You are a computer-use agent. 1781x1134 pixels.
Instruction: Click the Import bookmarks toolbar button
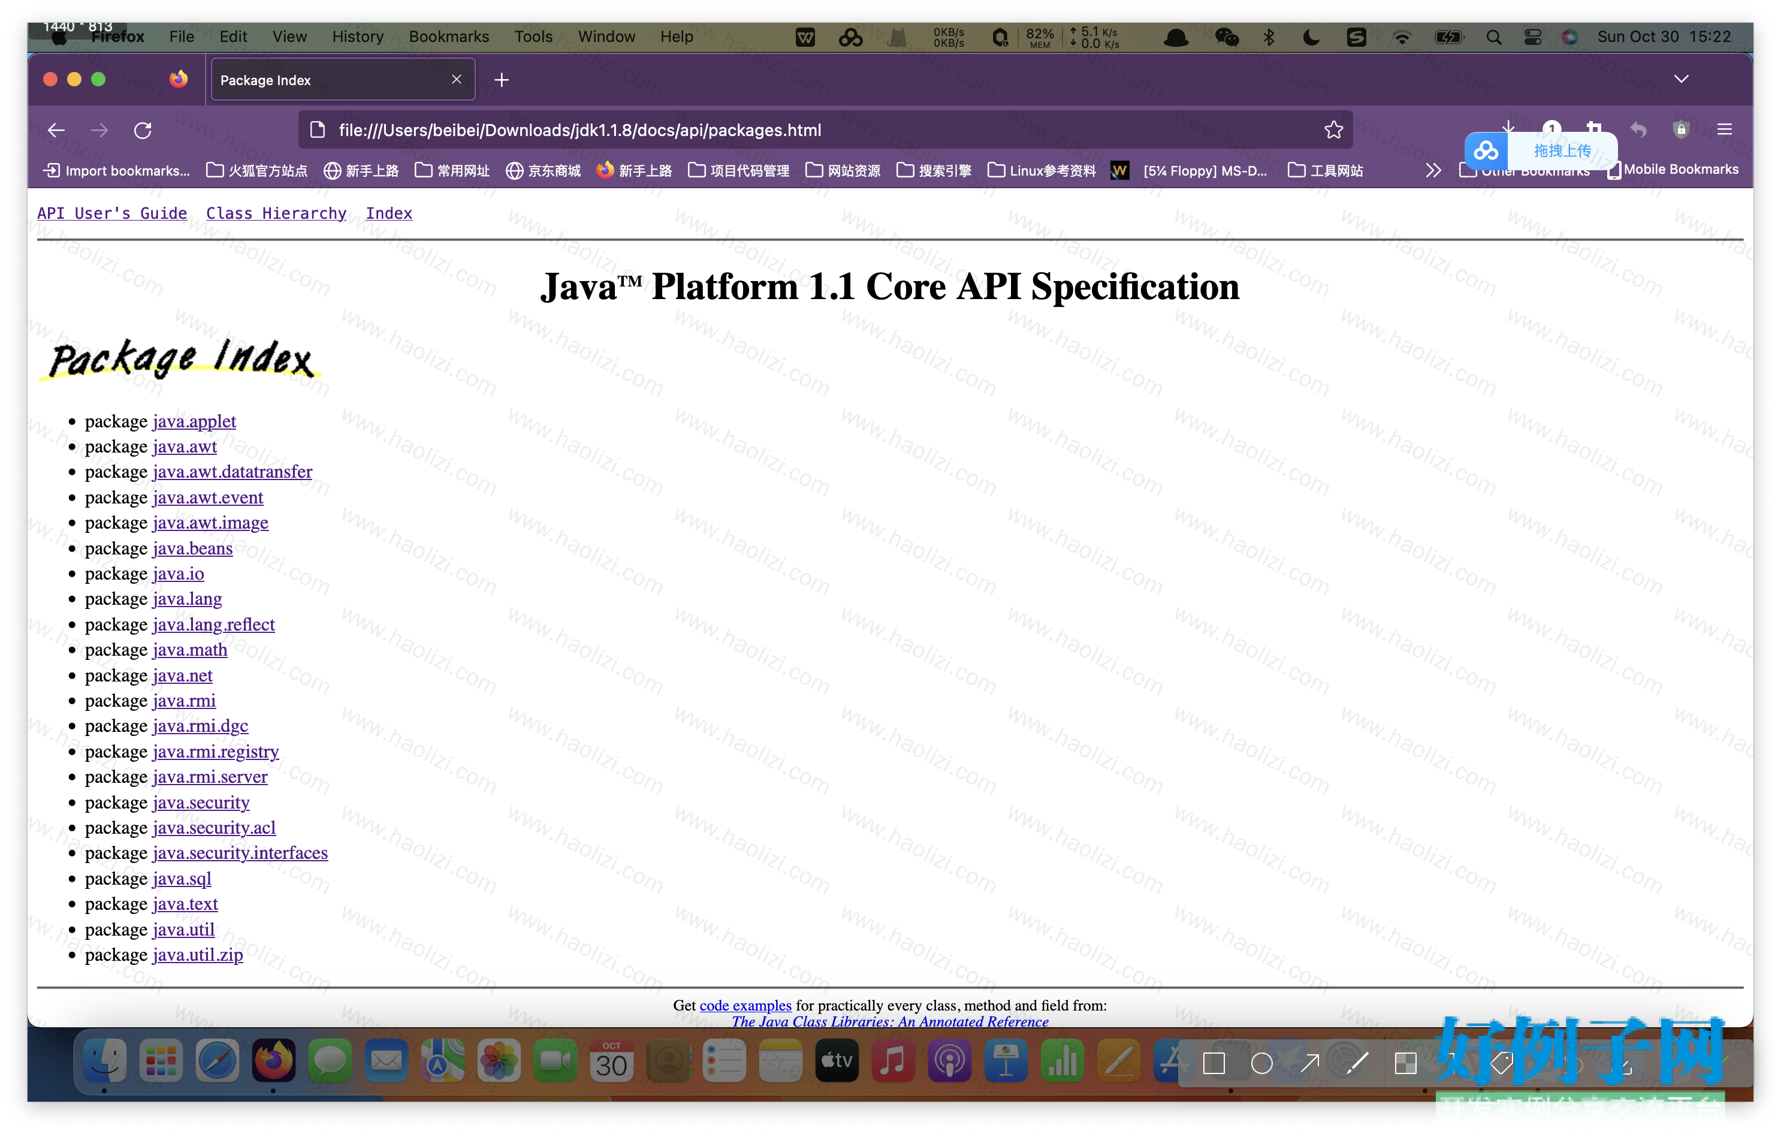[x=117, y=171]
